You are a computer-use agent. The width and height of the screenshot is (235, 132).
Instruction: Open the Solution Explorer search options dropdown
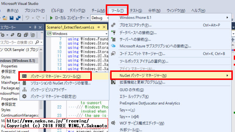41,43
